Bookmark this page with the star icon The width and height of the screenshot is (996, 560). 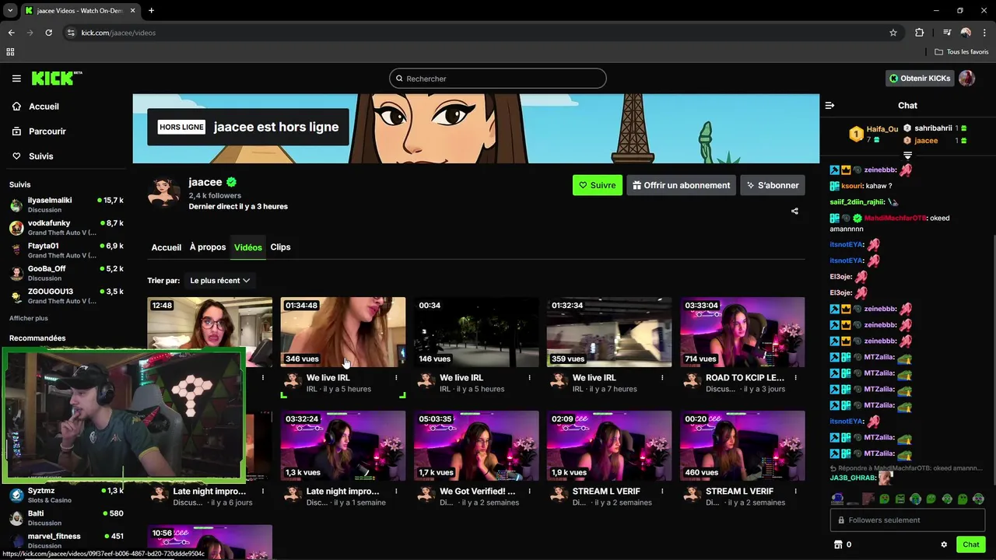[893, 33]
